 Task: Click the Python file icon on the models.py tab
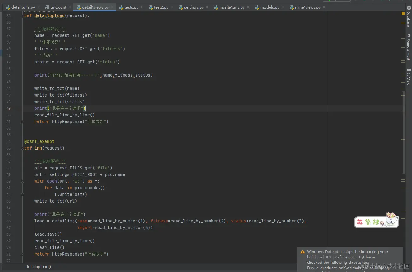click(x=257, y=7)
